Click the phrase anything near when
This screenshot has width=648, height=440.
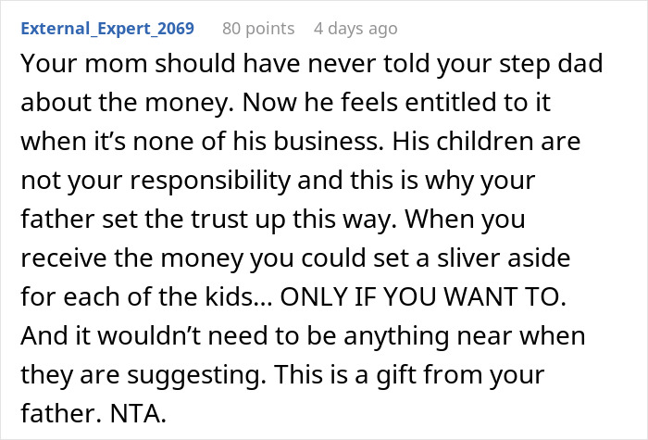(465, 336)
